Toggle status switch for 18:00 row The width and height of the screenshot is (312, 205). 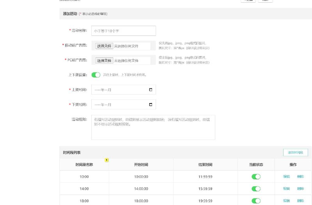[x=256, y=201]
